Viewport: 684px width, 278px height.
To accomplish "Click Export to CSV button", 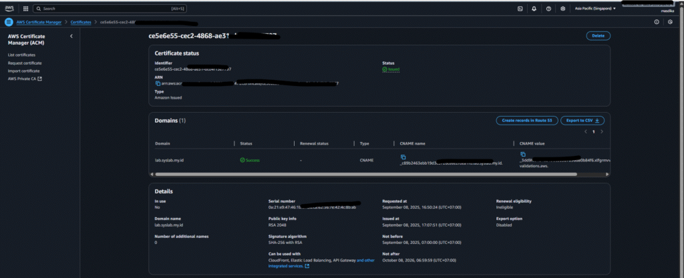I will (582, 121).
